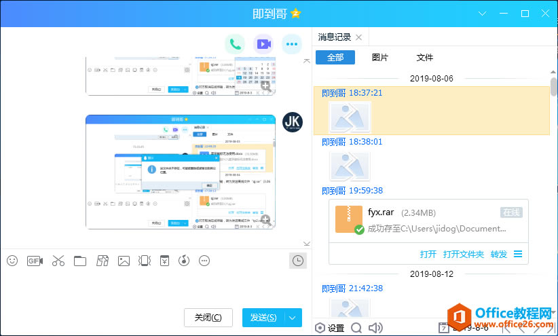Select the 文件 filter tab
The width and height of the screenshot is (558, 336).
pyautogui.click(x=424, y=57)
